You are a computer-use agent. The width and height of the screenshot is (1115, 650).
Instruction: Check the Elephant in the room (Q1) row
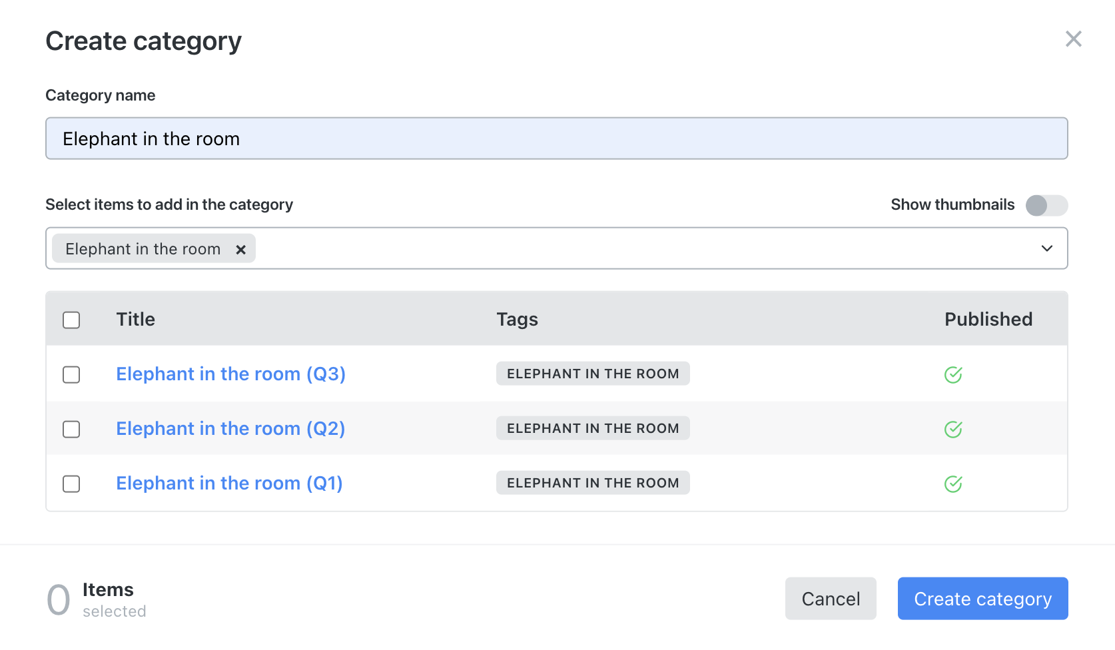pyautogui.click(x=71, y=484)
